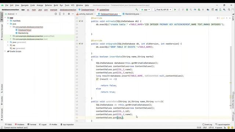Click updateData breadcrumb in navigation bar
This screenshot has width=235, height=132.
point(103,10)
